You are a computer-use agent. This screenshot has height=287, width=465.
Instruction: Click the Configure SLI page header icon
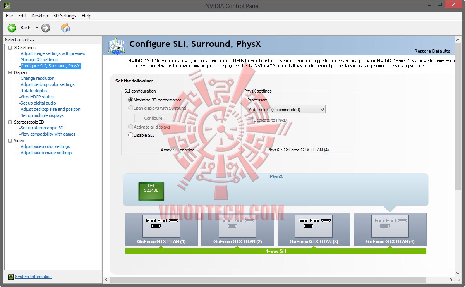(x=116, y=46)
